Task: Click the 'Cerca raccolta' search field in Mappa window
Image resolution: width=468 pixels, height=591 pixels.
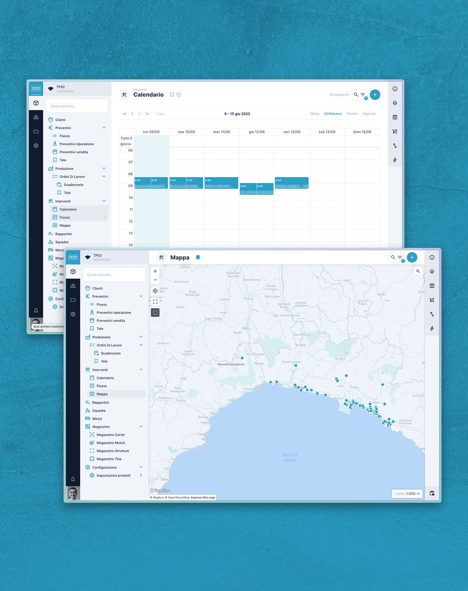Action: pyautogui.click(x=114, y=275)
